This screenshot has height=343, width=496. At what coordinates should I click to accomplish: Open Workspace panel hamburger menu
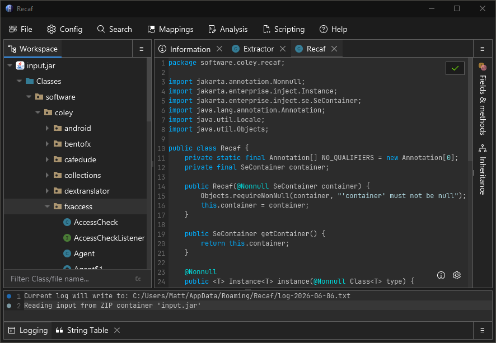pos(142,49)
